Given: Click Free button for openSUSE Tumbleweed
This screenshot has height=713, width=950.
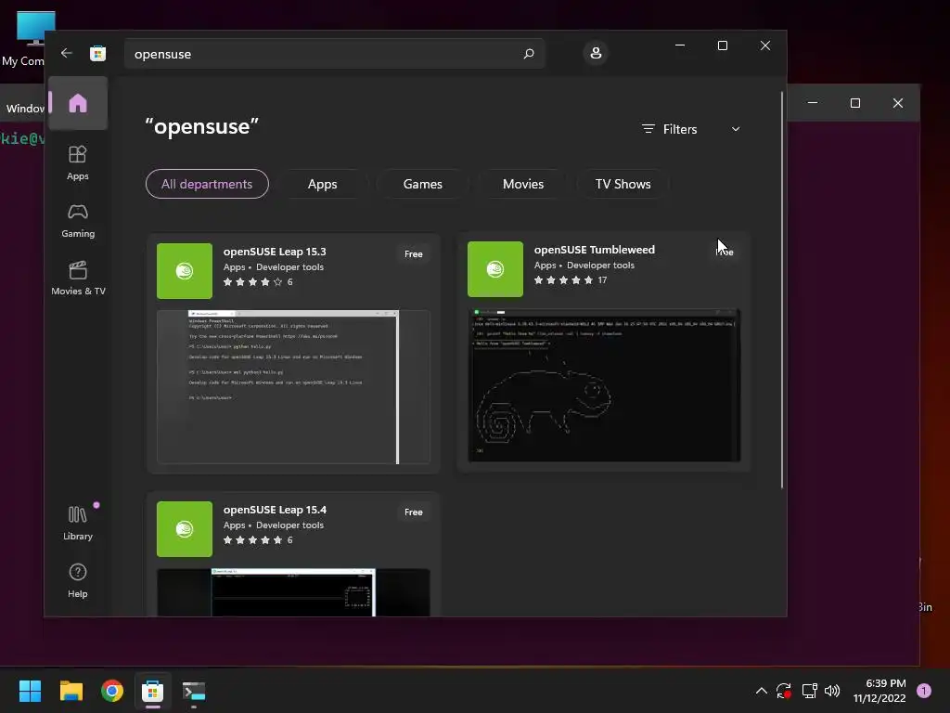Looking at the screenshot, I should coord(725,253).
